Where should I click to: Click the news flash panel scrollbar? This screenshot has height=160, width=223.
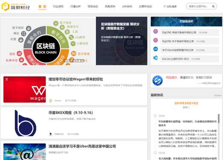click(219, 119)
